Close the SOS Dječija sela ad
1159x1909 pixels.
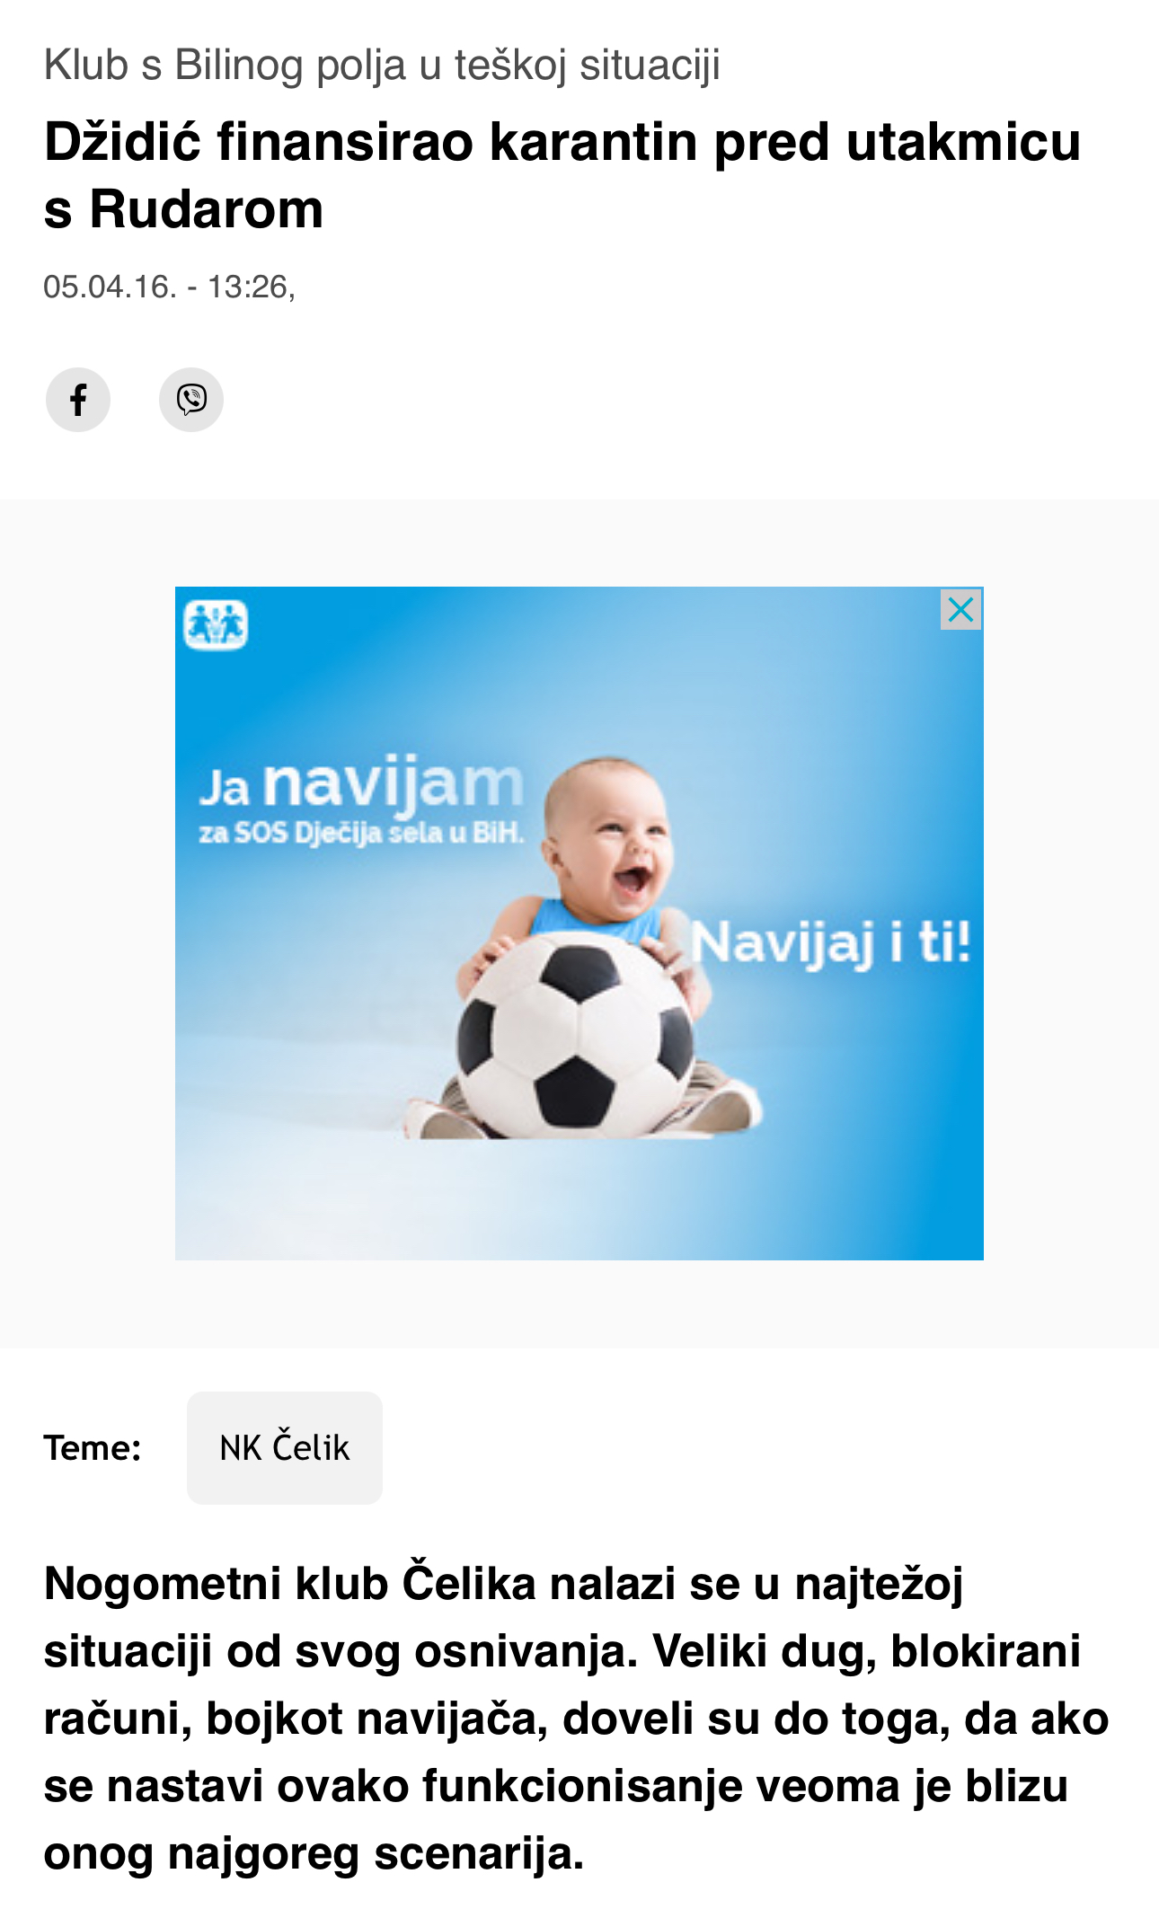960,610
